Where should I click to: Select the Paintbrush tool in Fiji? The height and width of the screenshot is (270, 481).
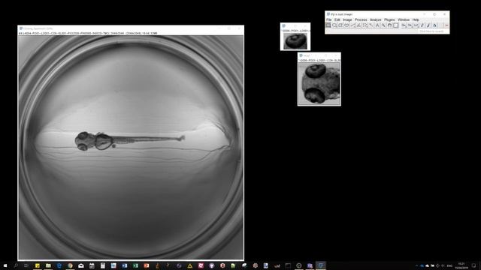pyautogui.click(x=428, y=25)
